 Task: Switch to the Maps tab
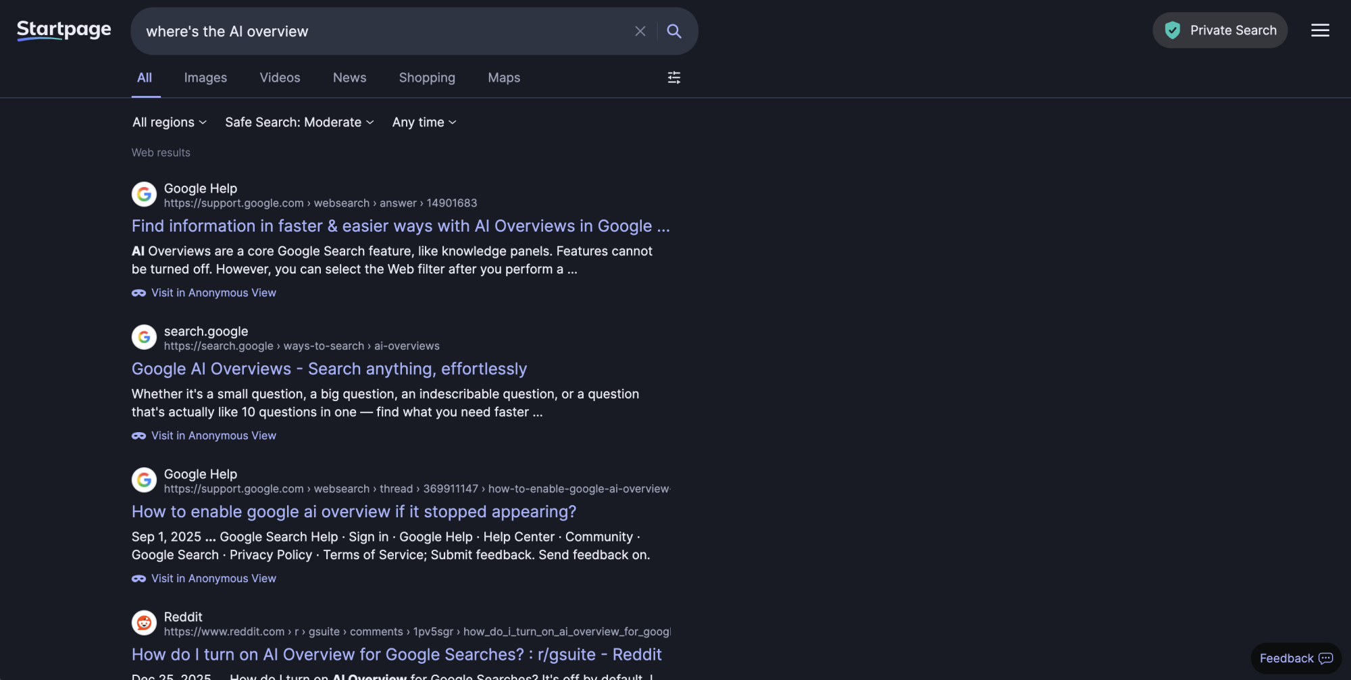504,78
